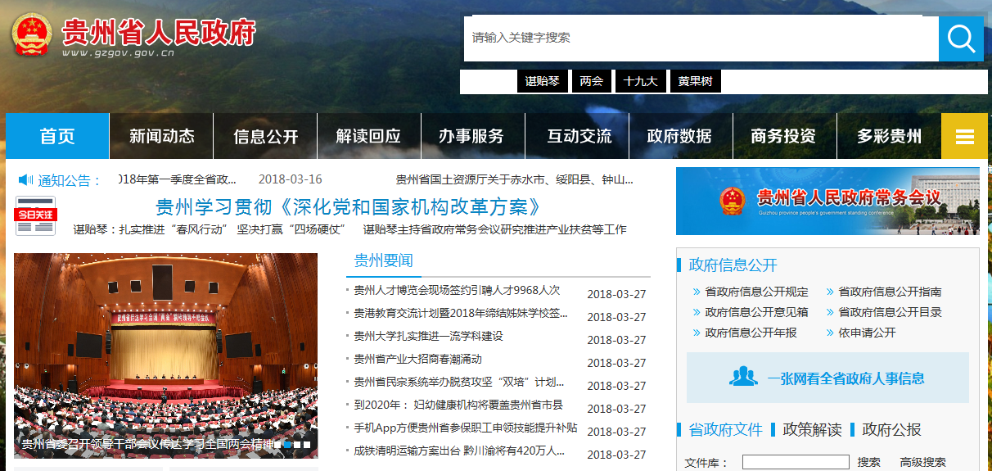Screen dimensions: 992x471
Task: Click the keyword search input field
Action: pyautogui.click(x=701, y=38)
